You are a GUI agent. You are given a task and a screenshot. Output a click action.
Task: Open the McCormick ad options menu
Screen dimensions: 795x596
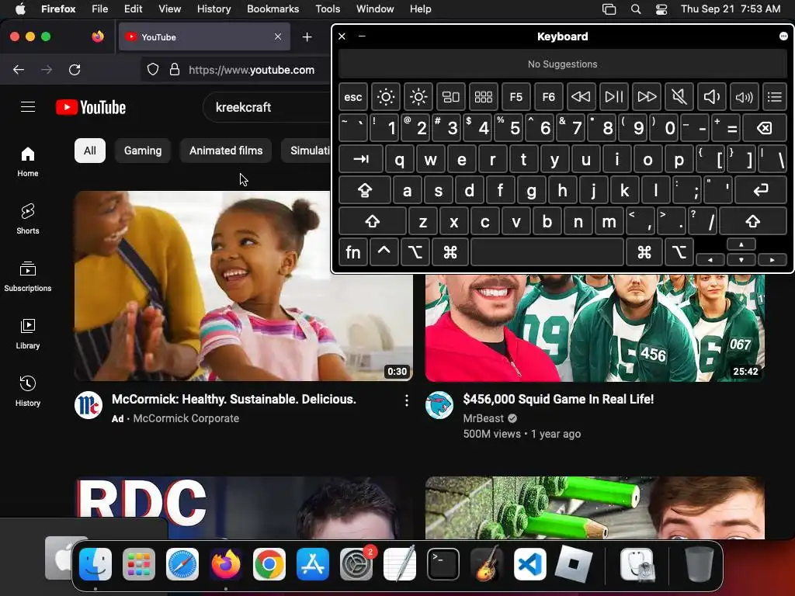point(407,401)
